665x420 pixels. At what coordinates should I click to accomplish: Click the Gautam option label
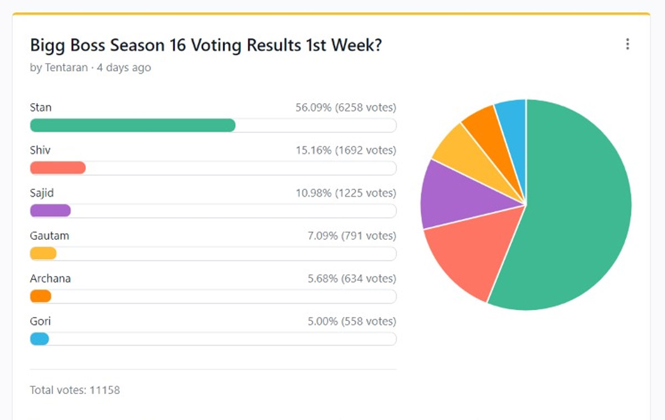pyautogui.click(x=49, y=235)
